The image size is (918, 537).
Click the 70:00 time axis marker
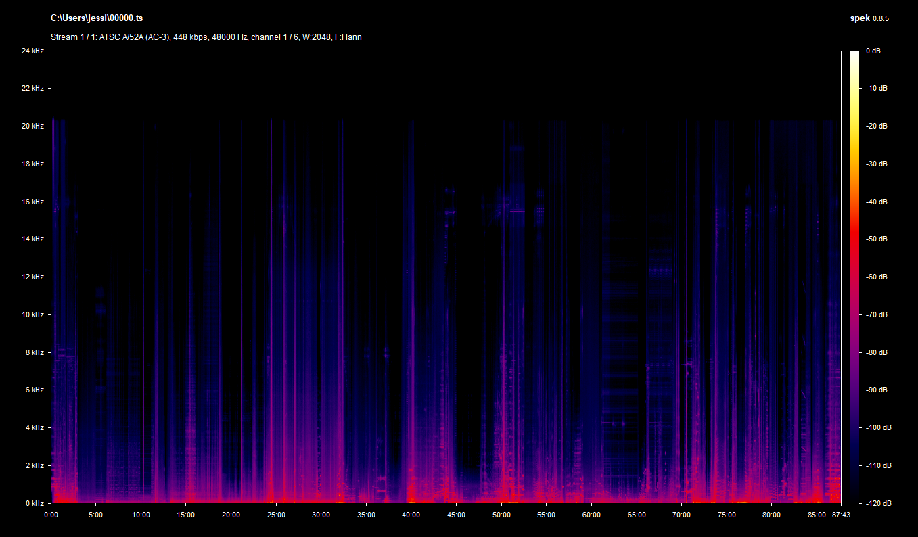tap(681, 515)
